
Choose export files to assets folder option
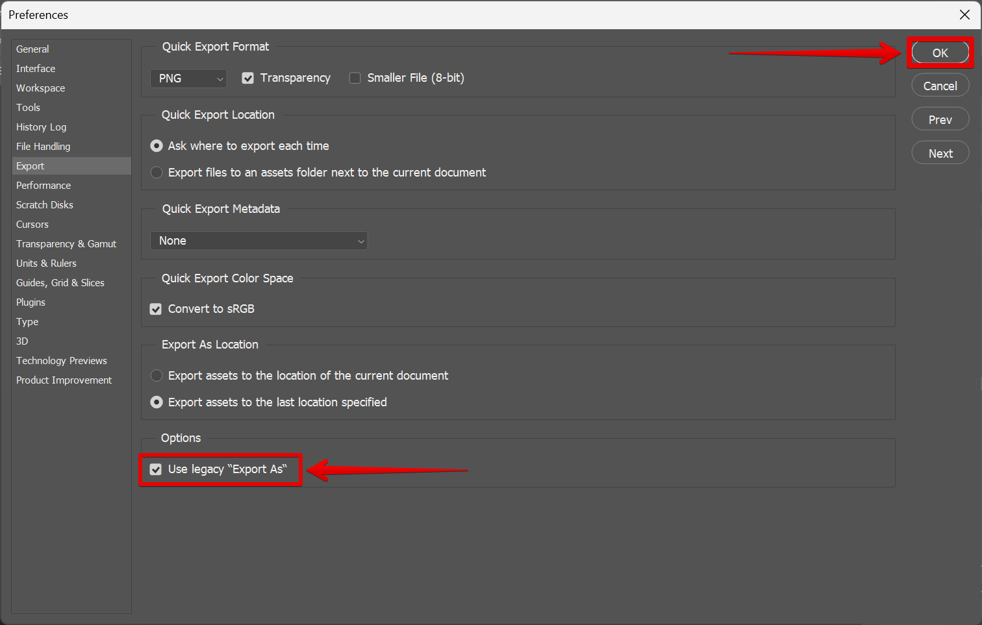coord(157,173)
